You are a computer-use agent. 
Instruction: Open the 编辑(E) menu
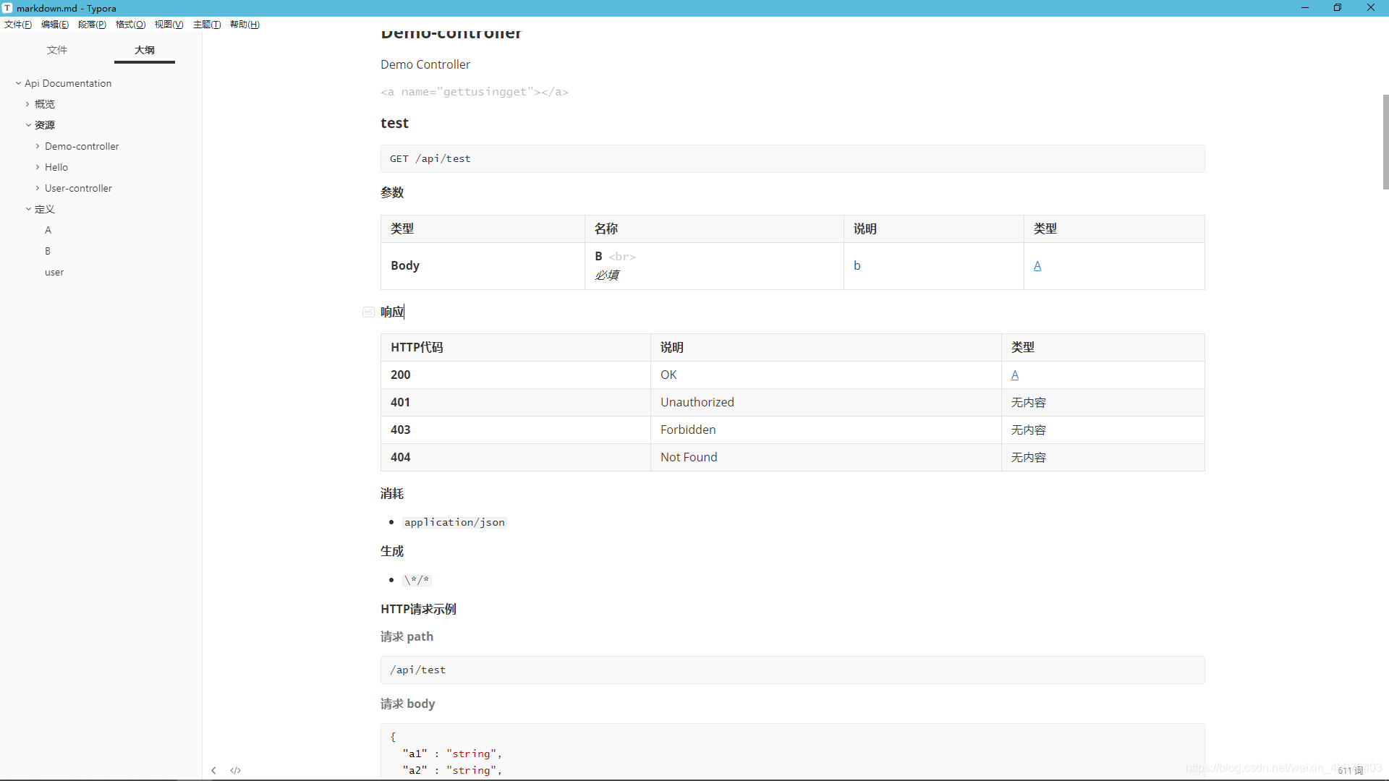(55, 25)
